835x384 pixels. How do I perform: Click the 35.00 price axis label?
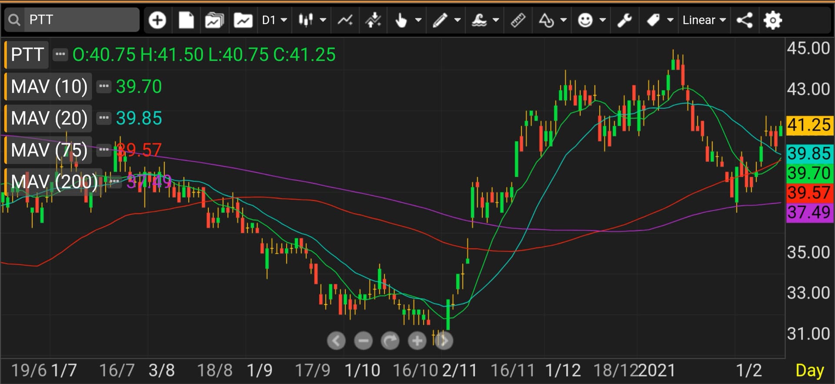808,252
